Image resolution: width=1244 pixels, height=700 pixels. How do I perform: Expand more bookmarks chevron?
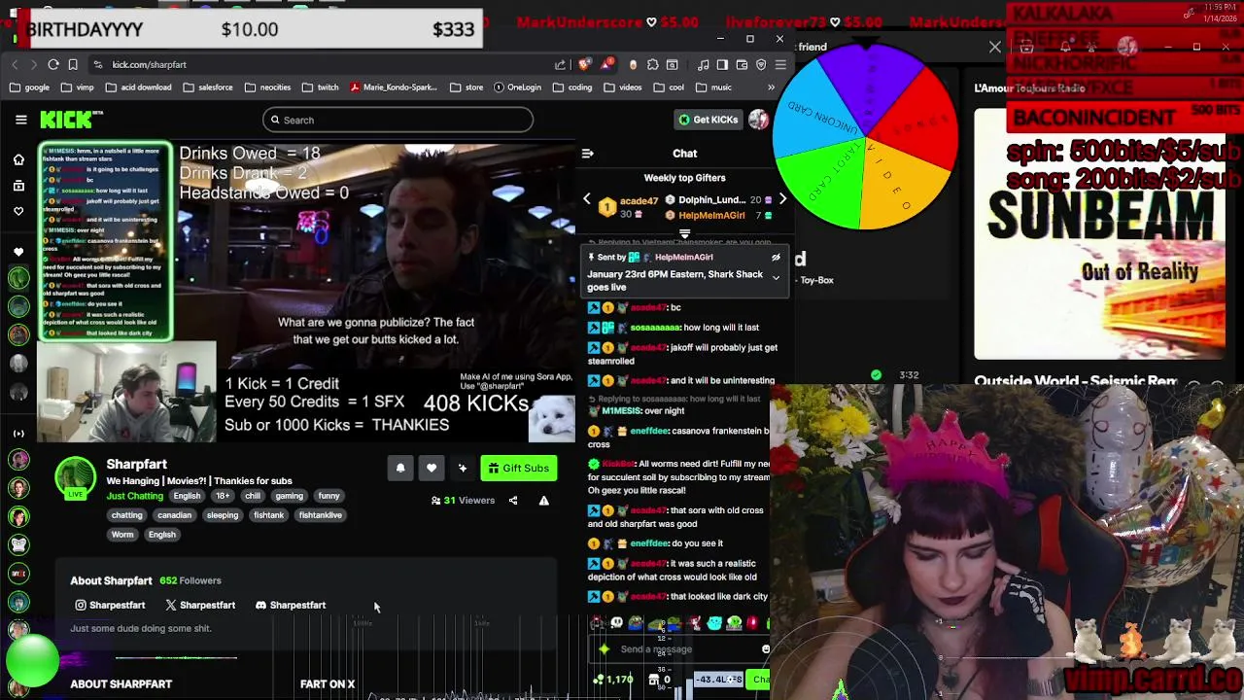(x=771, y=87)
